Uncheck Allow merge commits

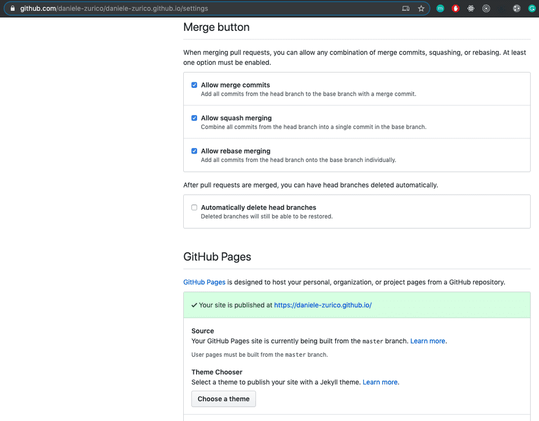194,85
